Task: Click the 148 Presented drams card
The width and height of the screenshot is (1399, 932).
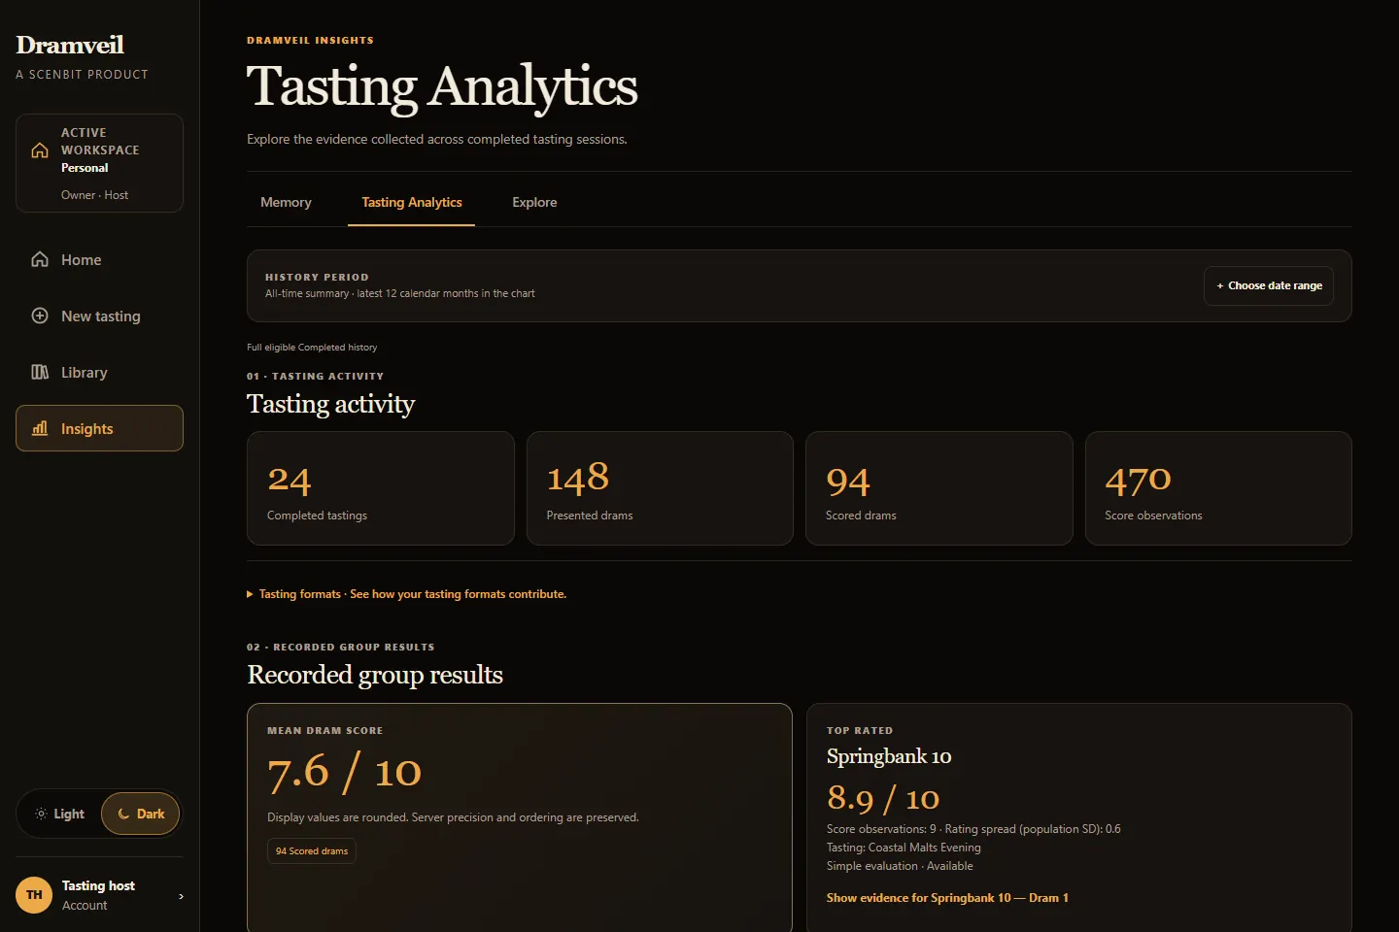Action: coord(660,488)
